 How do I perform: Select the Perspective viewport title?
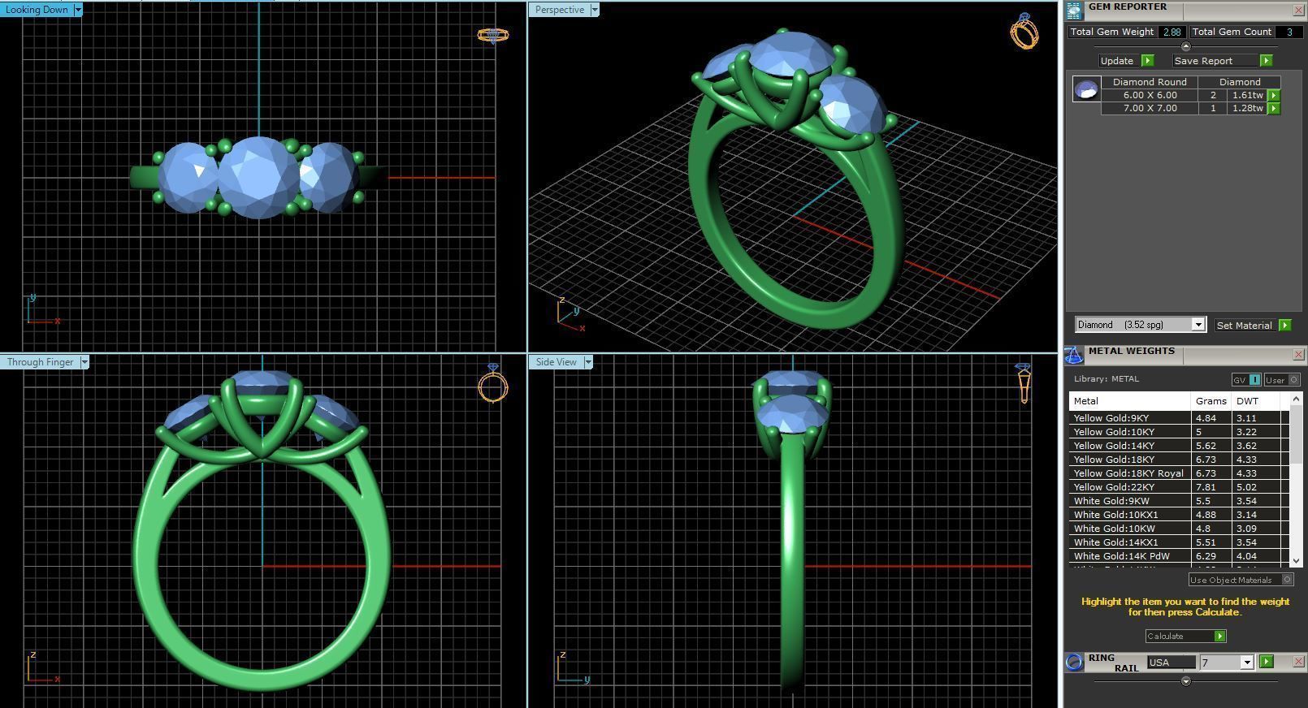tap(559, 10)
